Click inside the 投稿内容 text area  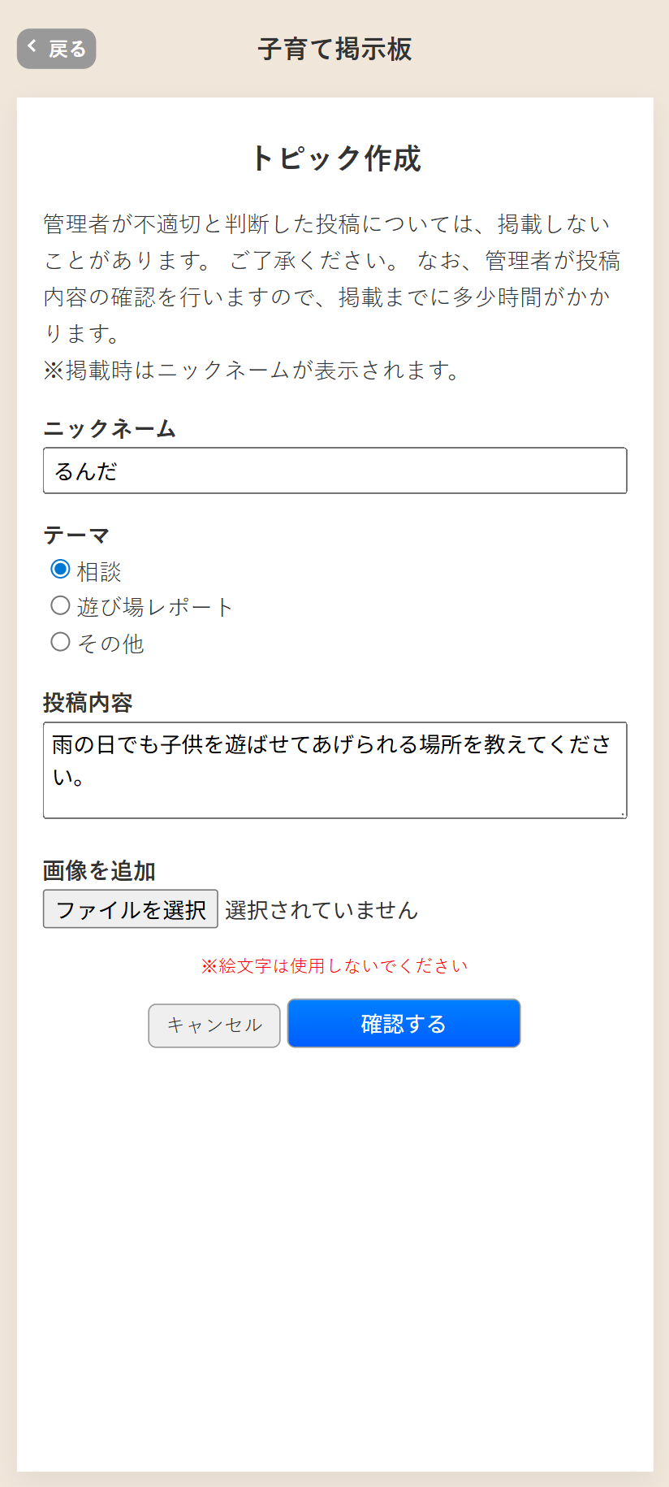coord(334,769)
